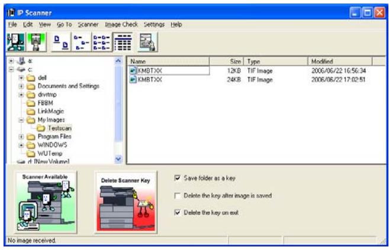Click the folder tree scrollbar thumb
Screen dimensions: 389x250
118,103
